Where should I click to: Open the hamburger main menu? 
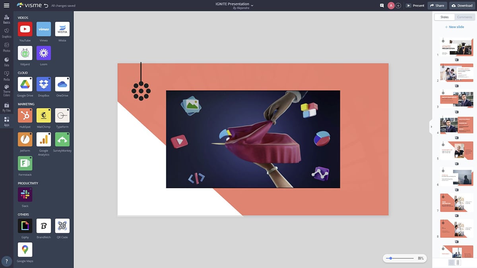(6, 6)
